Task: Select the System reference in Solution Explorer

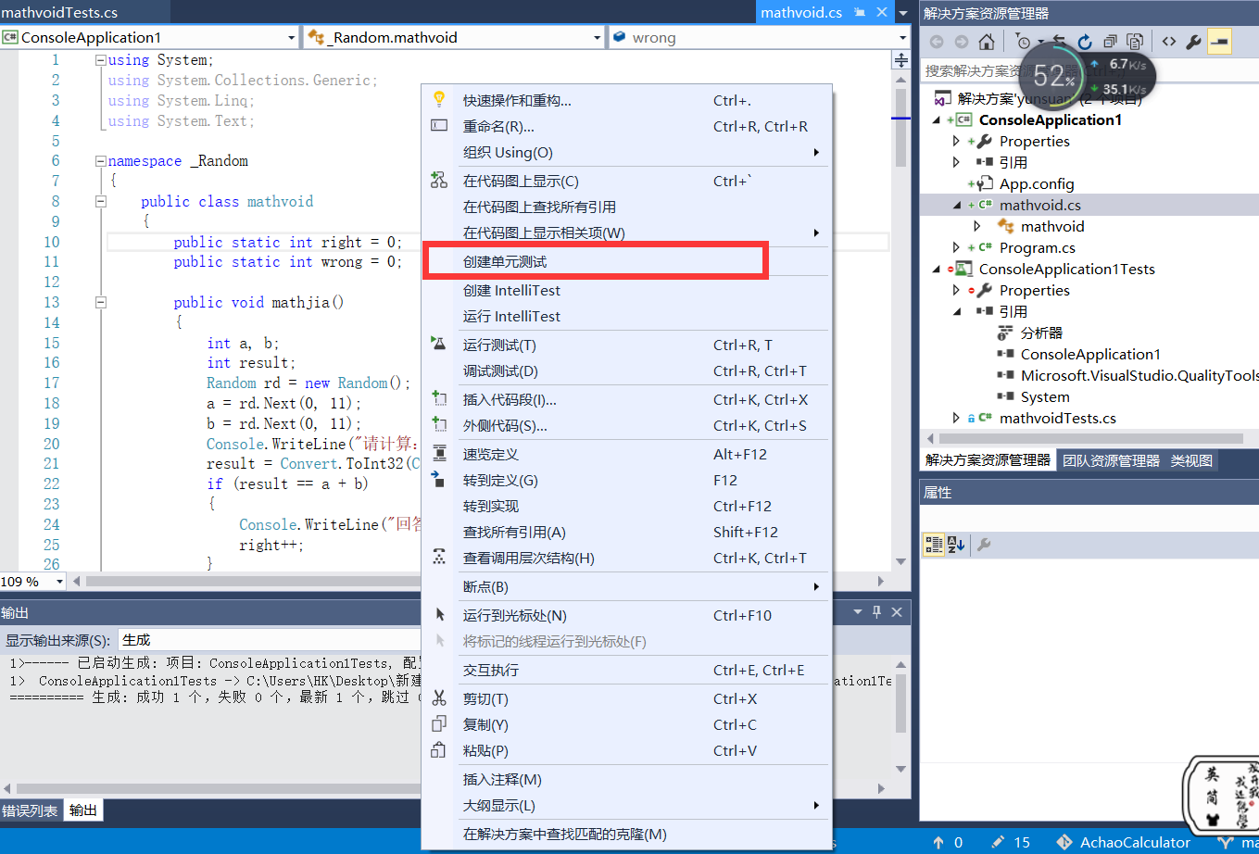Action: 1045,396
